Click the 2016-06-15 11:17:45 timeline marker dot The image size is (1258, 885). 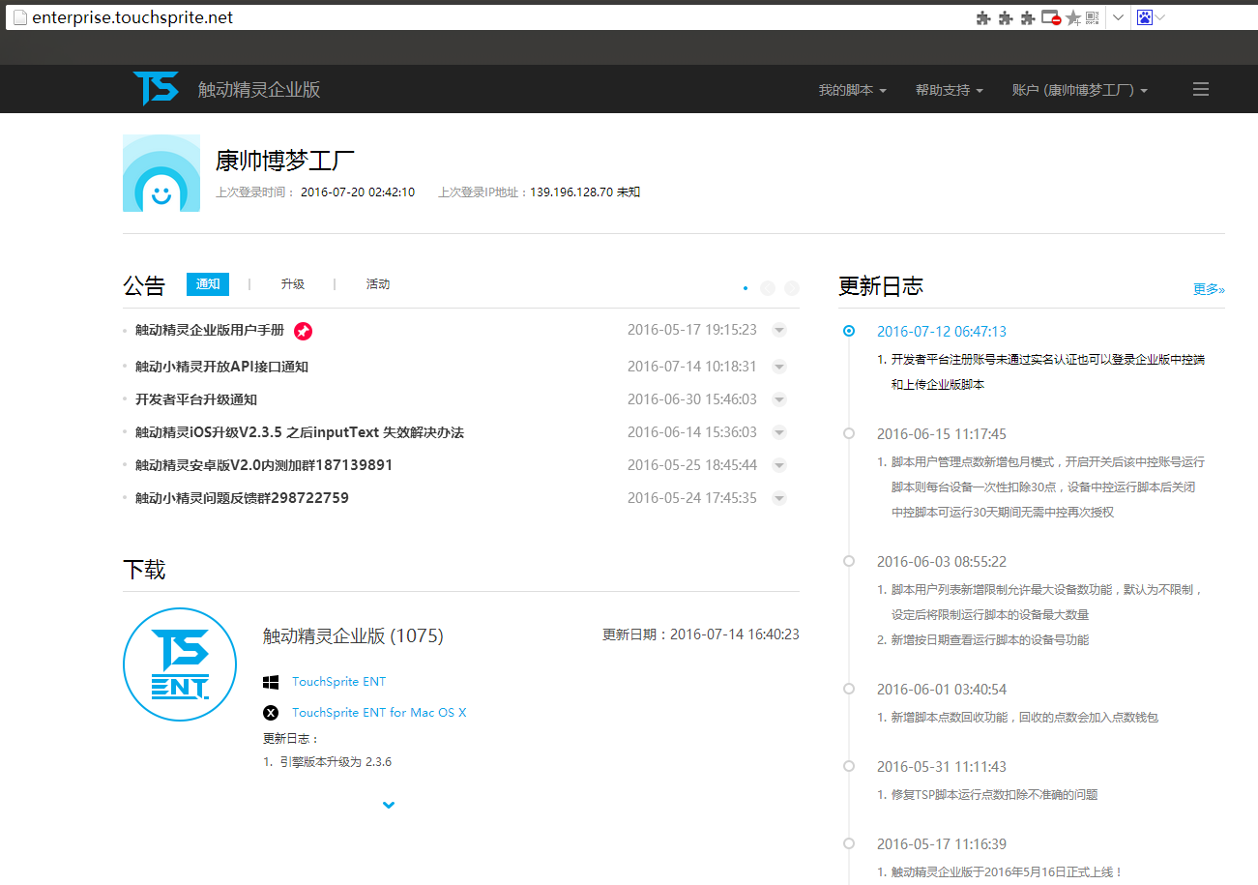[x=849, y=433]
